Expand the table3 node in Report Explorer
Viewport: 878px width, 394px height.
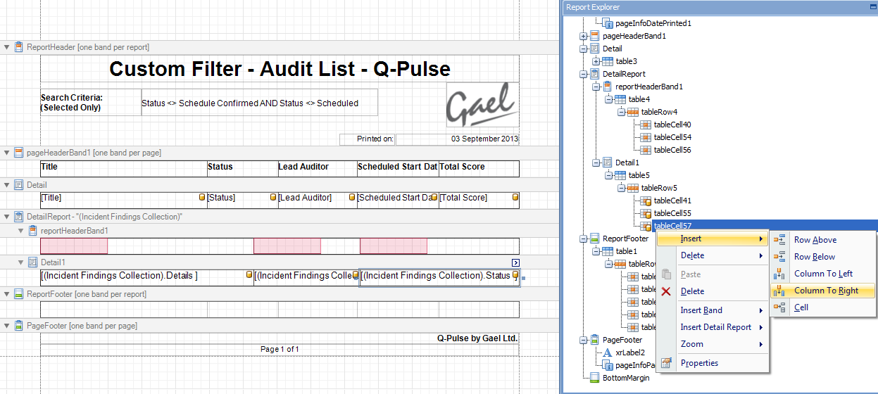pos(596,61)
